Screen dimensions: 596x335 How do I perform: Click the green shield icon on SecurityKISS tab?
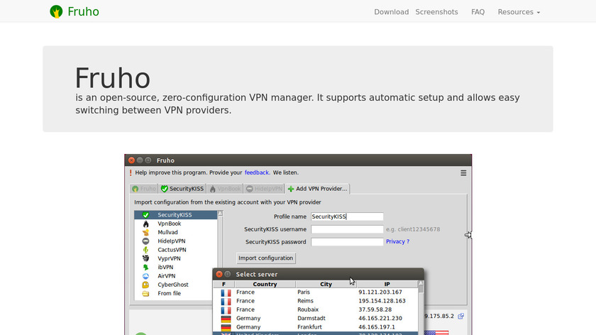164,189
